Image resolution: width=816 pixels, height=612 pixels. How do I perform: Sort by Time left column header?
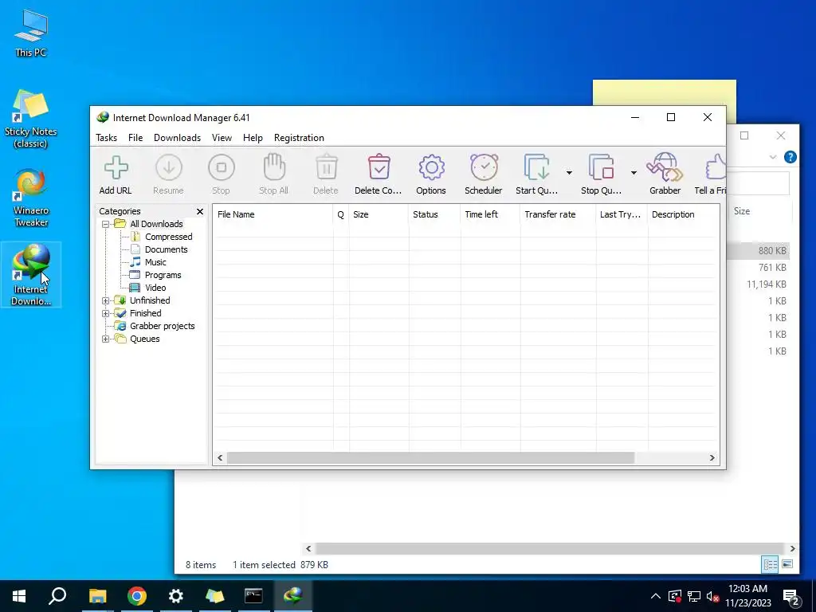coord(490,214)
